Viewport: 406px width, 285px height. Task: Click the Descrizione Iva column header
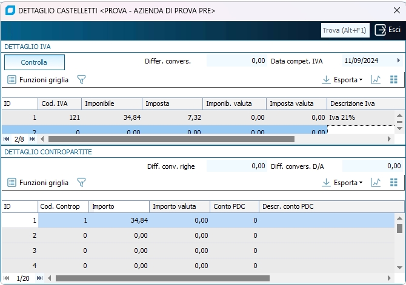click(x=366, y=103)
